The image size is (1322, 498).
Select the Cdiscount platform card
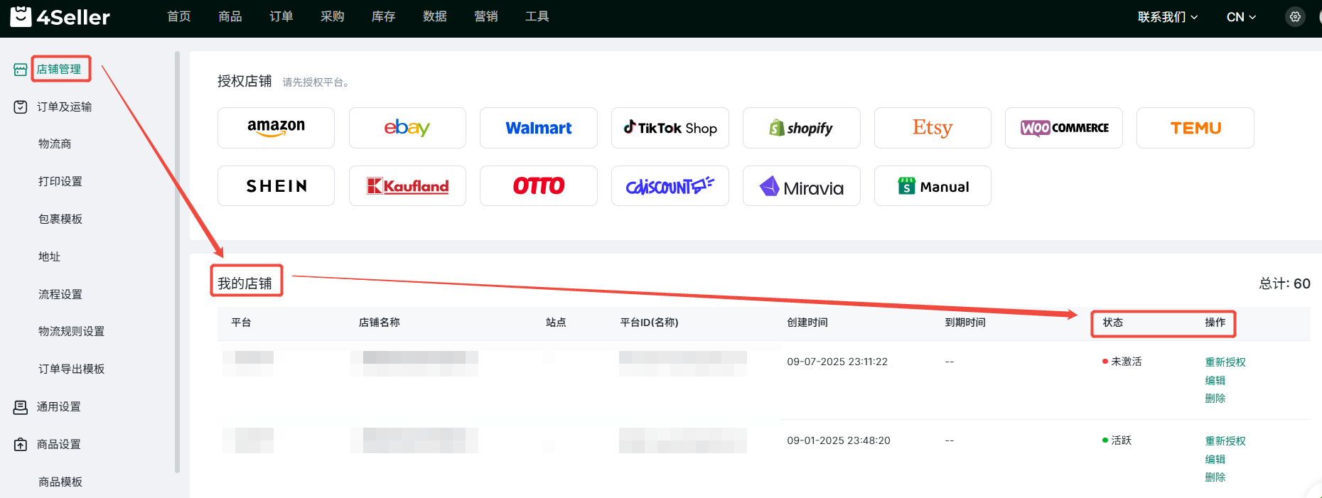[x=670, y=186]
